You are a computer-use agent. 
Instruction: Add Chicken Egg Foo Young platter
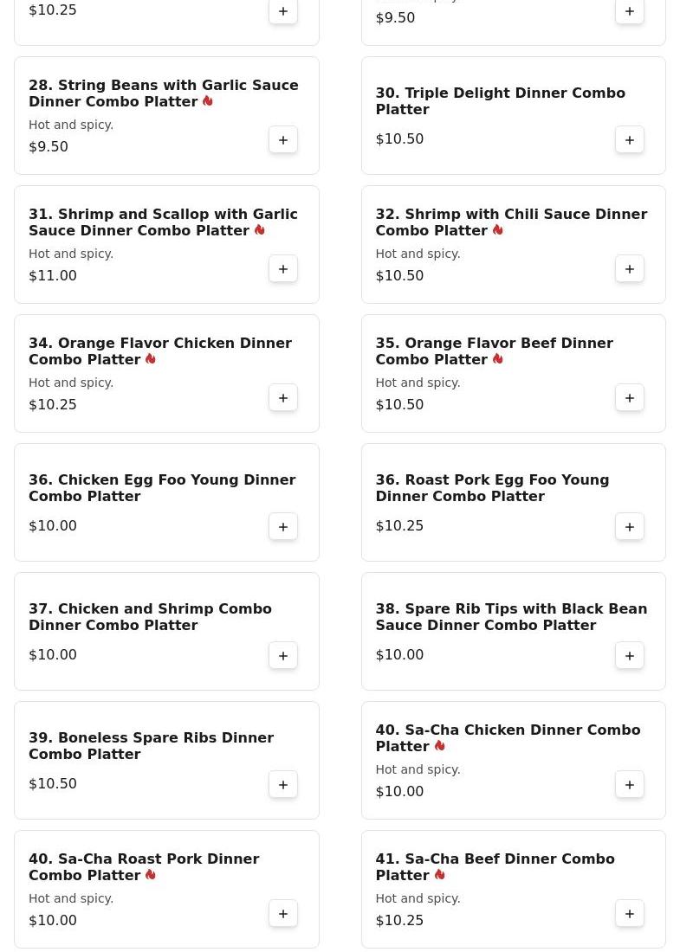(x=283, y=527)
